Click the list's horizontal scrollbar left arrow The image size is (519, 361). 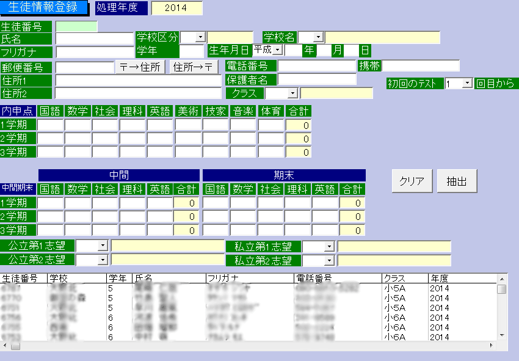[x=5, y=346]
